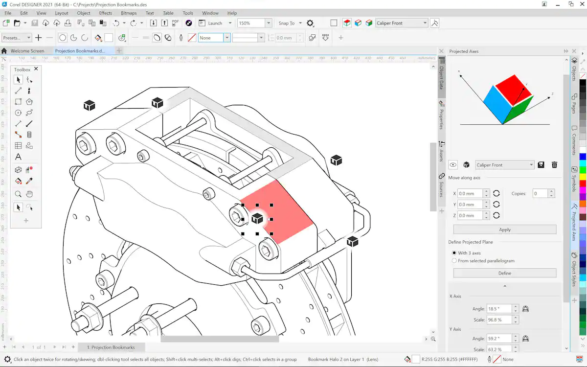
Task: Open the Bitmaps menu
Action: pyautogui.click(x=128, y=13)
